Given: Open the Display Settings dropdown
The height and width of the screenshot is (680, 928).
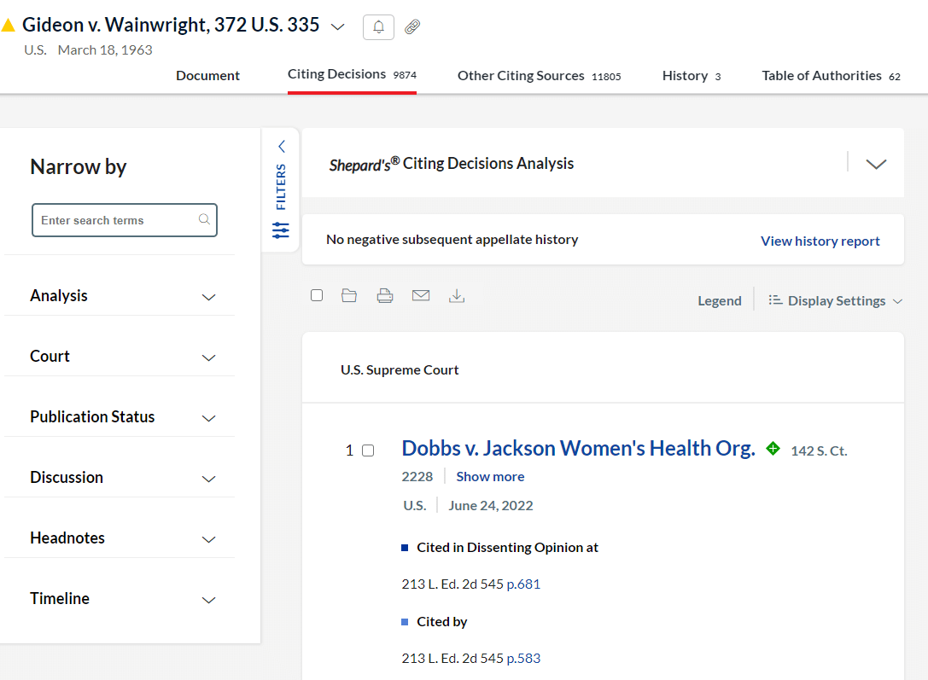Looking at the screenshot, I should click(x=836, y=301).
